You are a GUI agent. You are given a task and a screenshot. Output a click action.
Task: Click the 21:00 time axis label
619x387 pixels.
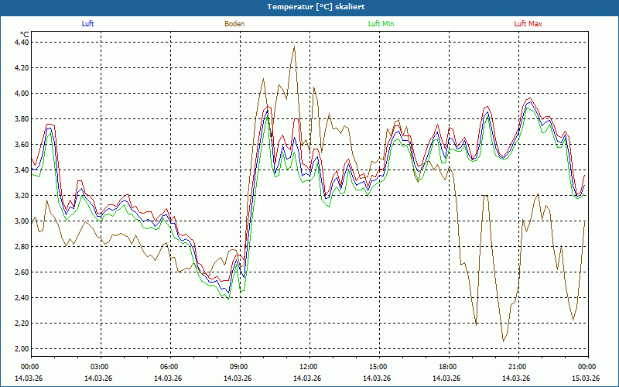coord(516,366)
